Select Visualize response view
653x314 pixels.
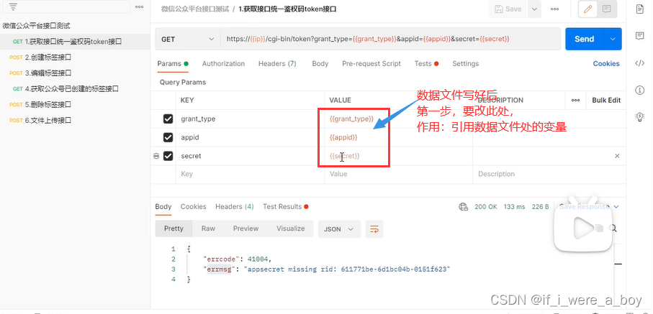[291, 228]
